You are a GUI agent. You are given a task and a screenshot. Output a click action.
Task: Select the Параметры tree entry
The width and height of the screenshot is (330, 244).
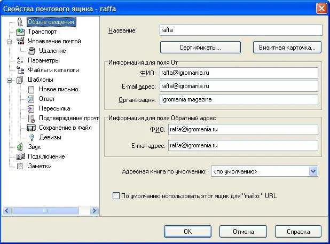pos(44,60)
